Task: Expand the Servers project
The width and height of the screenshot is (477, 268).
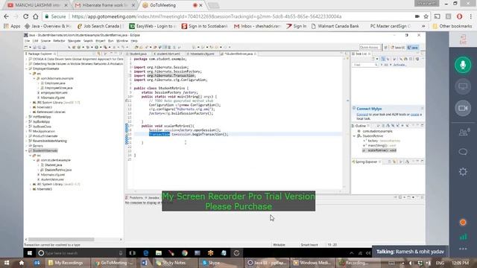Action: coord(27,146)
